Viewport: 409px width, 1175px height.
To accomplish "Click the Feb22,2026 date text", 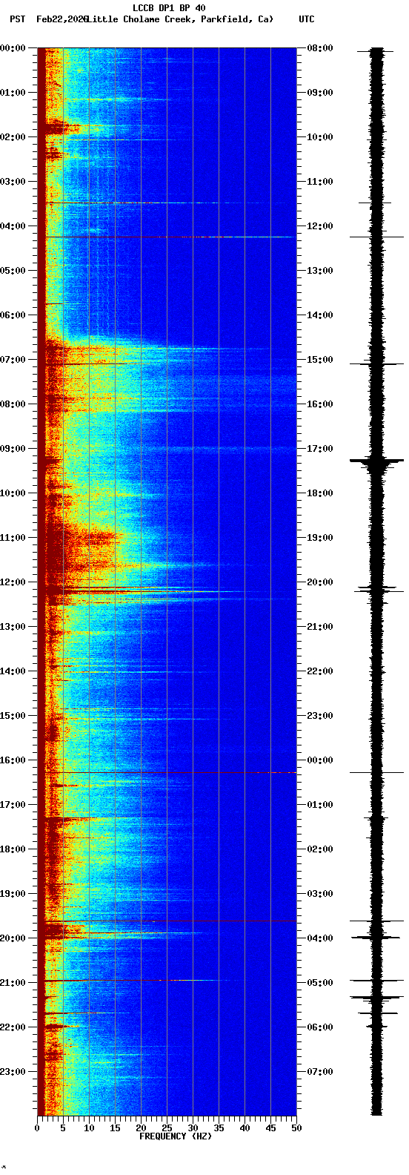I will (62, 19).
